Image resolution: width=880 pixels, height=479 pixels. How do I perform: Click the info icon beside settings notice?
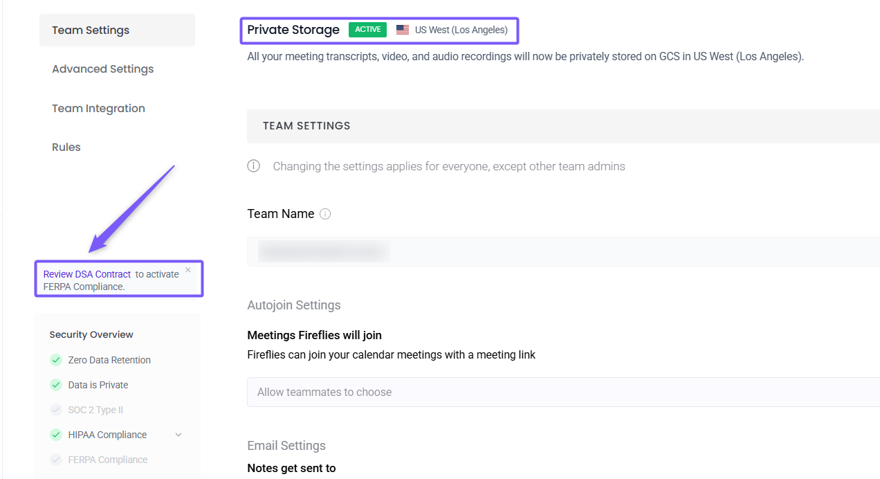(x=254, y=166)
